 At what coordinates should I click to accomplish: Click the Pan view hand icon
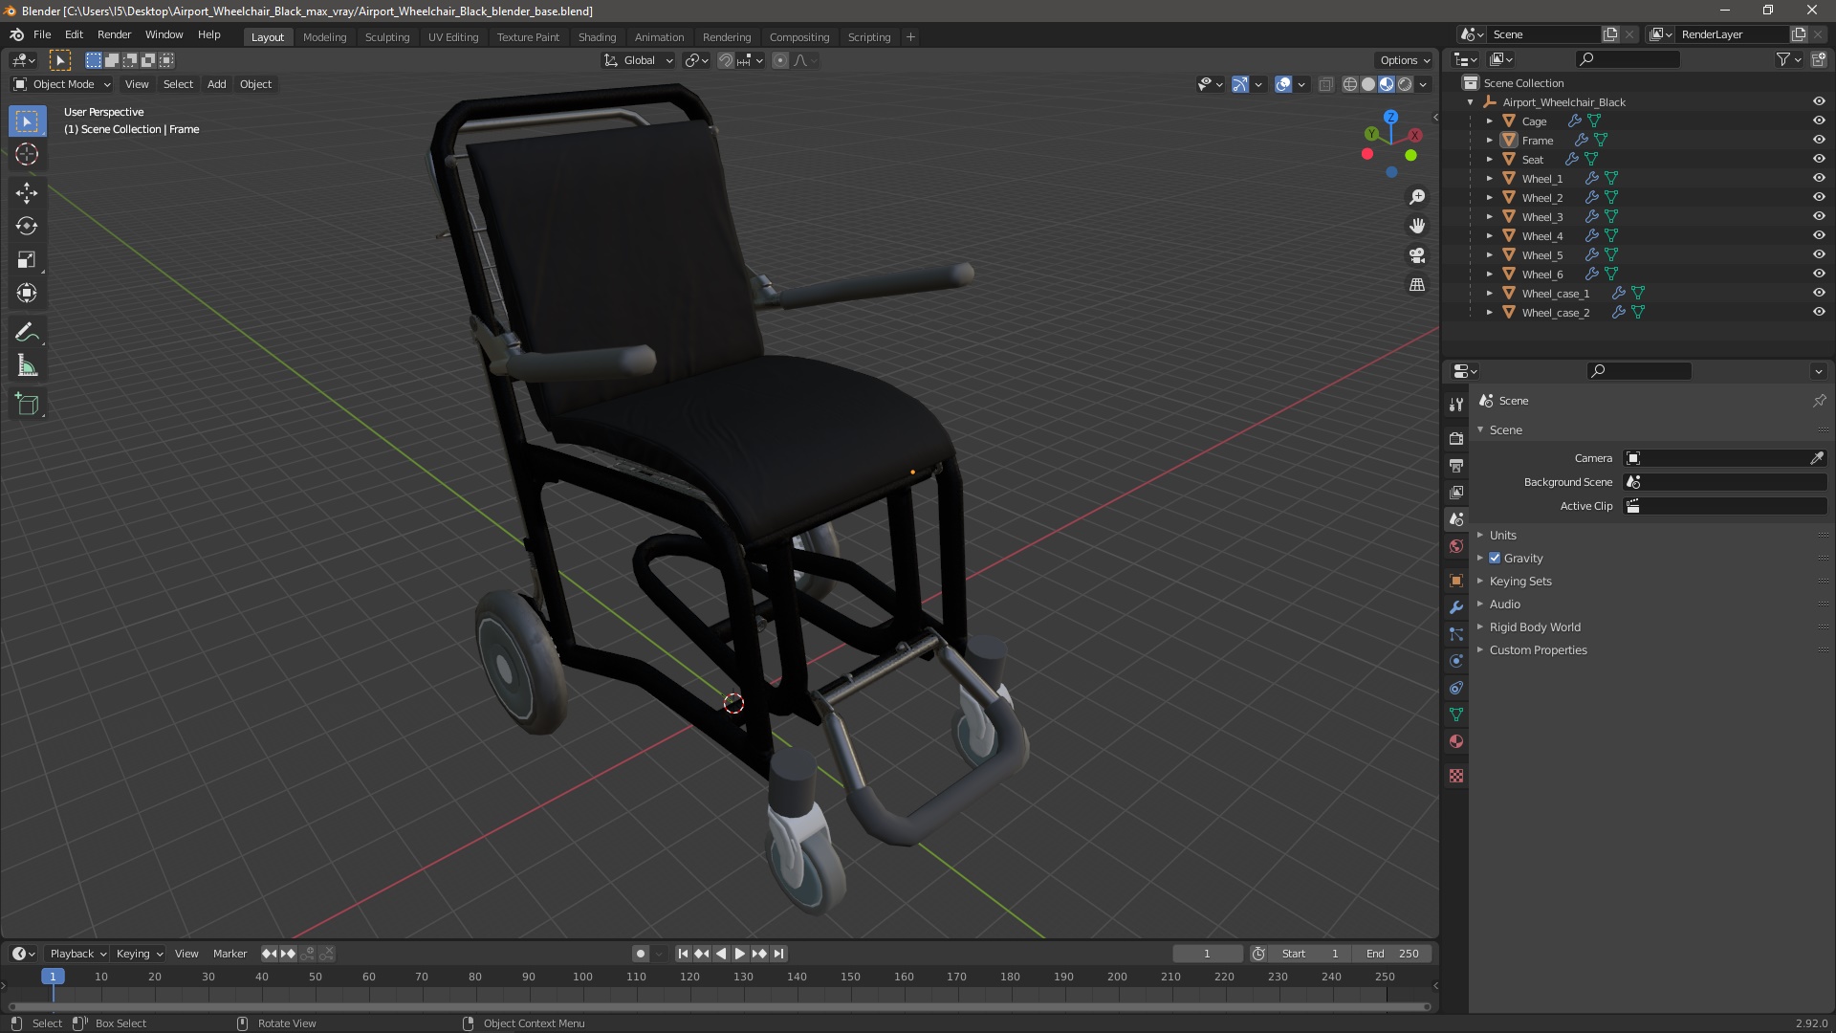coord(1417,226)
